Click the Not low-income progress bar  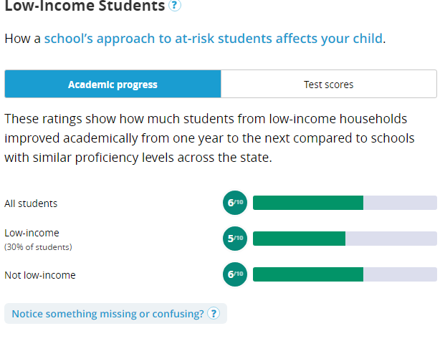pos(345,274)
